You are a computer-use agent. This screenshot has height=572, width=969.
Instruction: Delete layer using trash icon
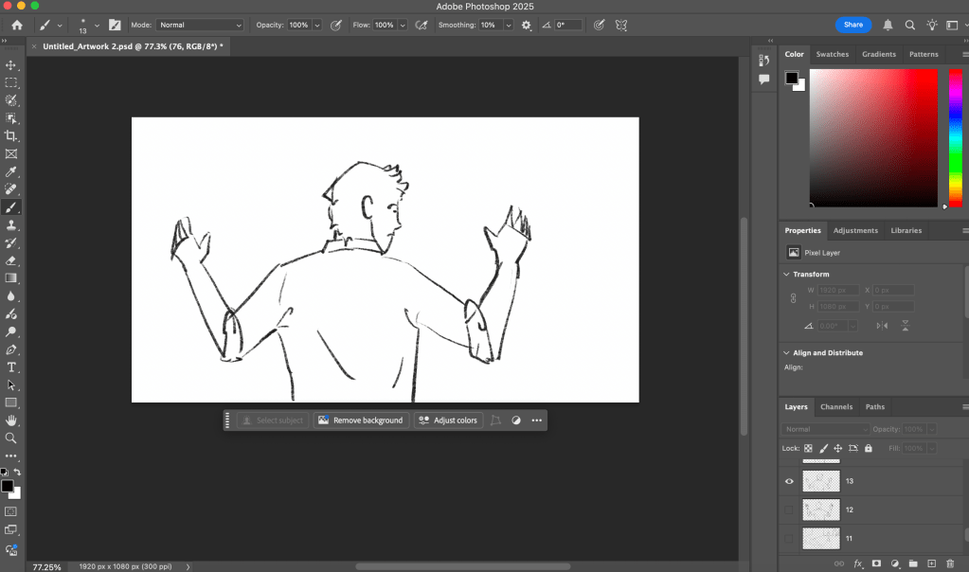950,563
